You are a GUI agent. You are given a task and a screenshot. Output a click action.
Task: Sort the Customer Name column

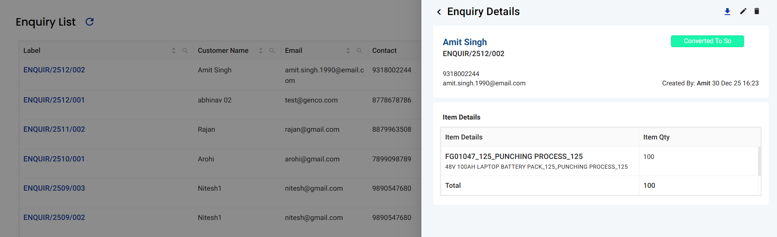coord(260,51)
